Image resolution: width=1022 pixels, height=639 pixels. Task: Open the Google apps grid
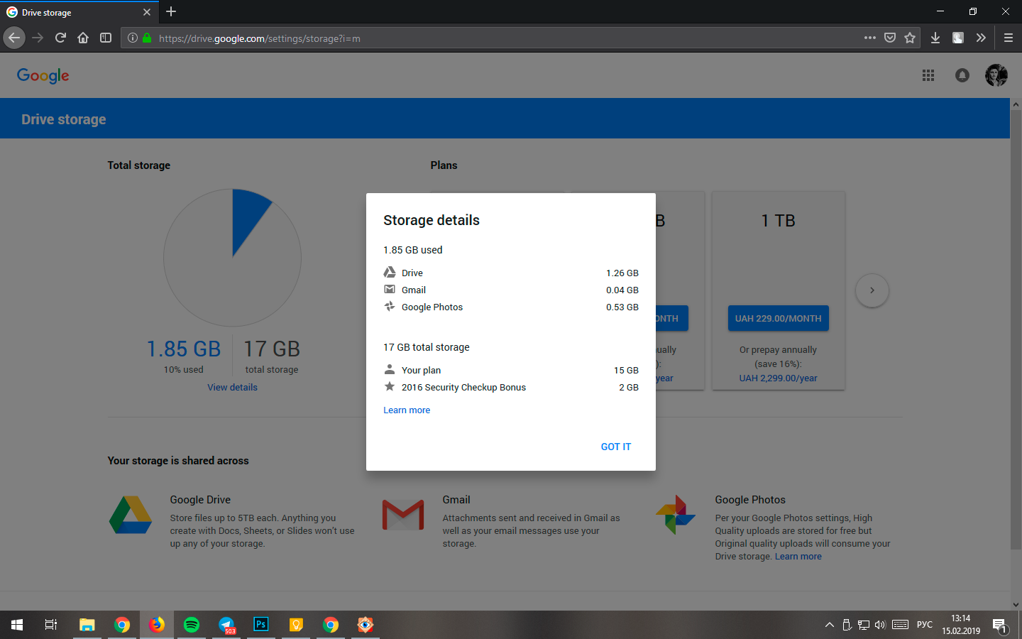(928, 75)
